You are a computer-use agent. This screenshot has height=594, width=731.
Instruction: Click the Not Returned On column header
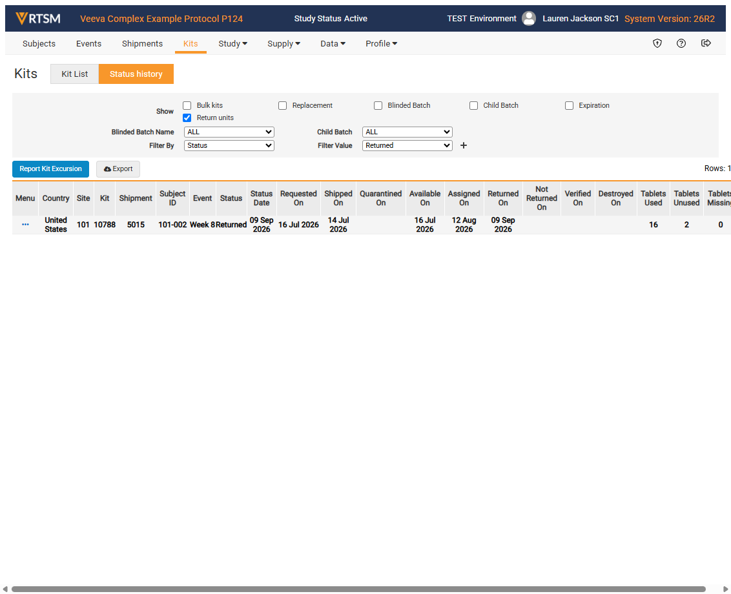point(542,198)
